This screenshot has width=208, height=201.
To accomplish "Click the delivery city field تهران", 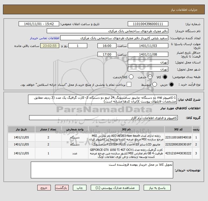I will [x=148, y=69].
